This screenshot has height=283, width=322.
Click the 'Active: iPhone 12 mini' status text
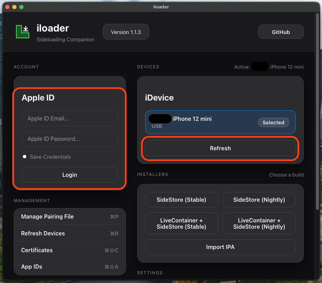(269, 67)
